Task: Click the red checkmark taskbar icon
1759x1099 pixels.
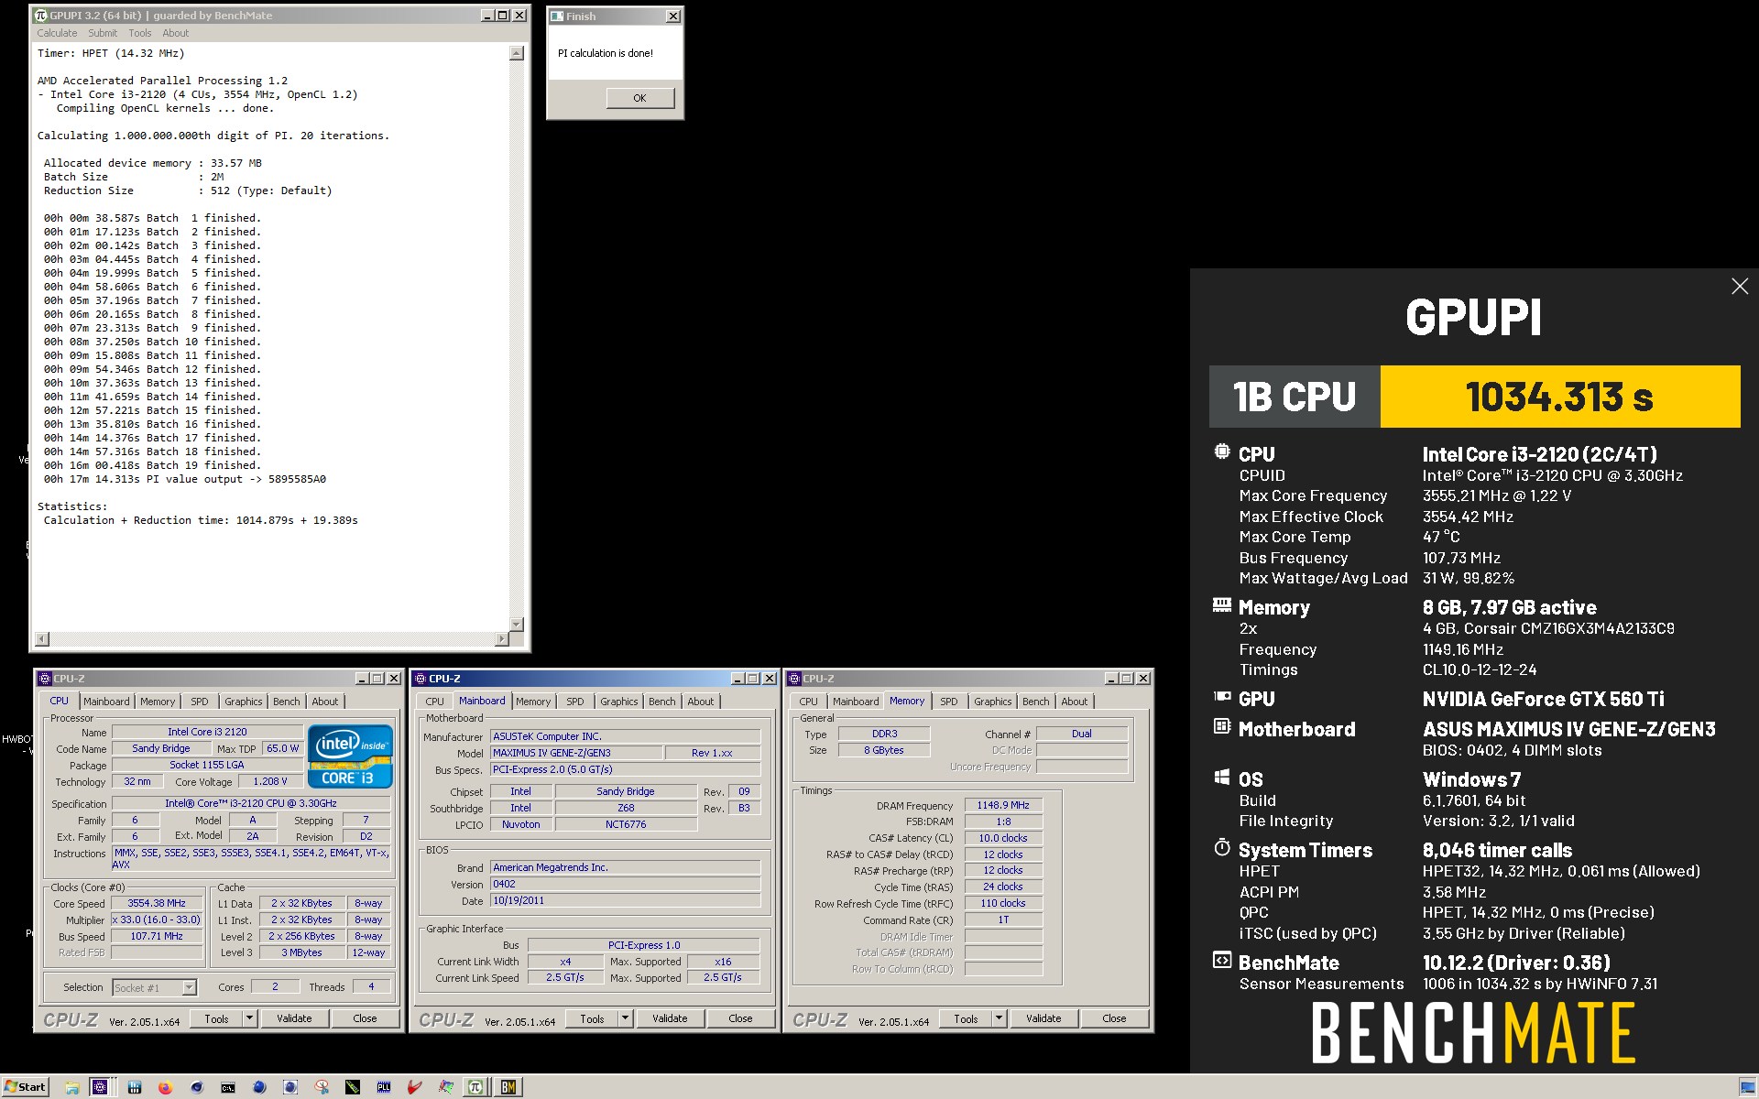Action: (x=415, y=1087)
